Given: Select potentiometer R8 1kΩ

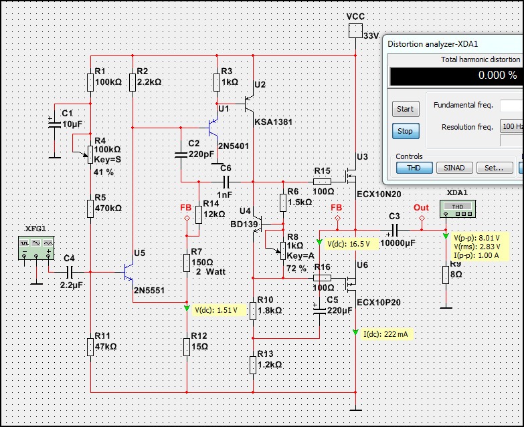Looking at the screenshot, I should (283, 251).
